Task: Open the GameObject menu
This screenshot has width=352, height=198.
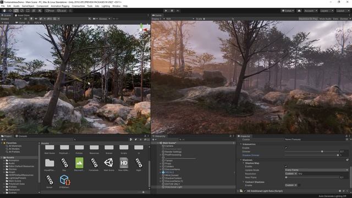Action: click(x=28, y=6)
